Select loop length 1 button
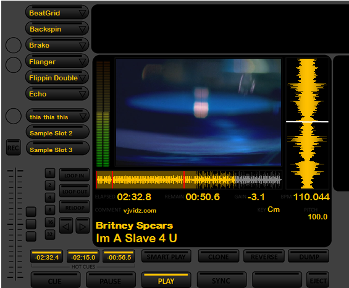The width and height of the screenshot is (349, 288). tap(50, 173)
